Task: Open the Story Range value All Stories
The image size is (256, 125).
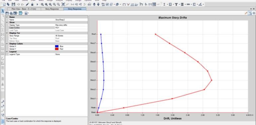Action: coord(71,36)
